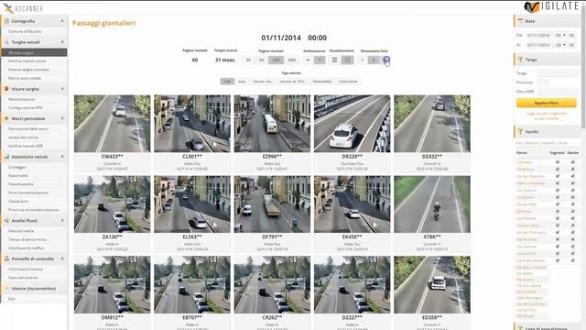Open Distribuzione traffico menu entry
The image size is (586, 330).
(27, 248)
